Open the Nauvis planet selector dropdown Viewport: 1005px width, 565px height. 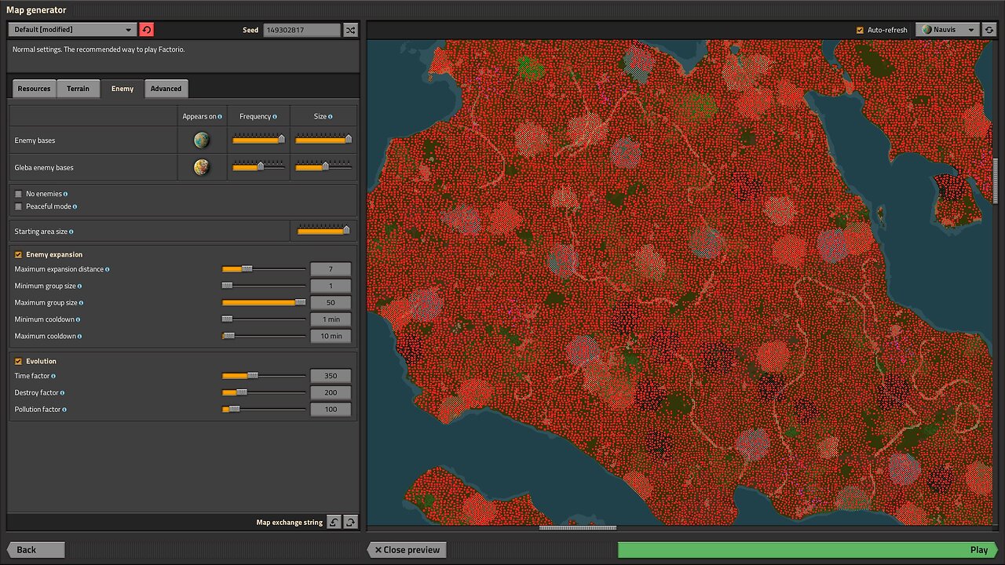(948, 30)
